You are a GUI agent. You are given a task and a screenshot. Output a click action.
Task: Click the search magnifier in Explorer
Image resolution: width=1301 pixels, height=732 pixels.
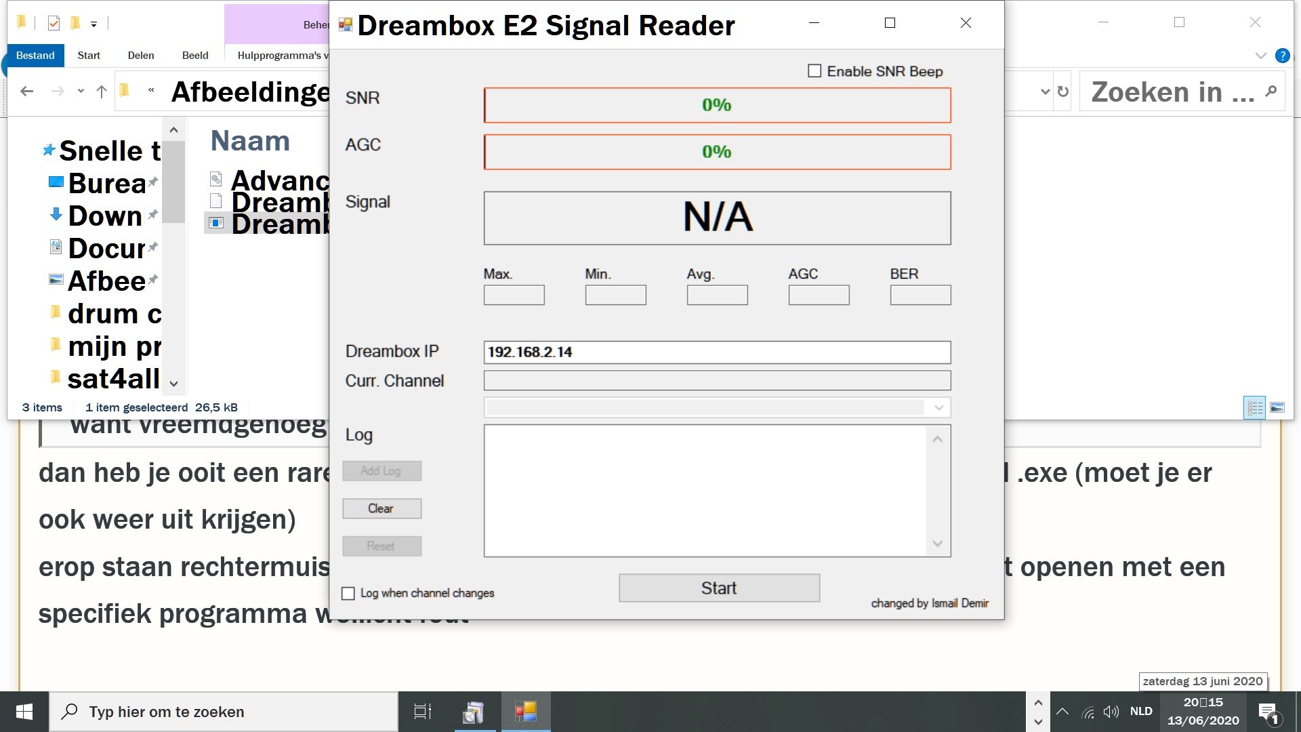pos(1271,91)
